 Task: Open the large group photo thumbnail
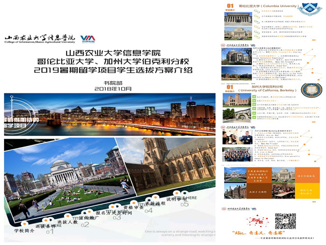point(237,154)
